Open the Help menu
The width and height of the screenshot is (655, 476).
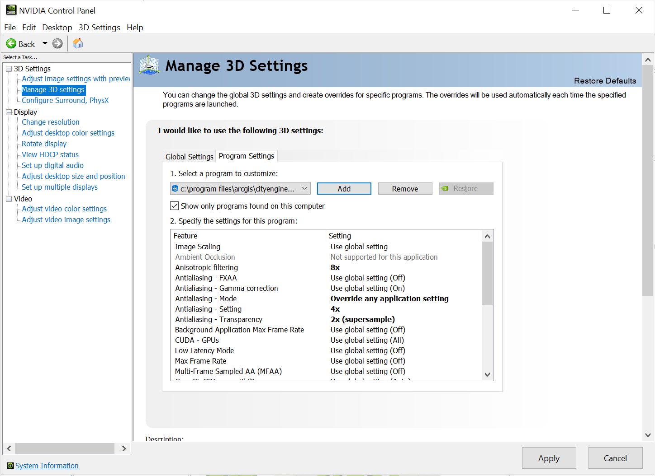135,28
